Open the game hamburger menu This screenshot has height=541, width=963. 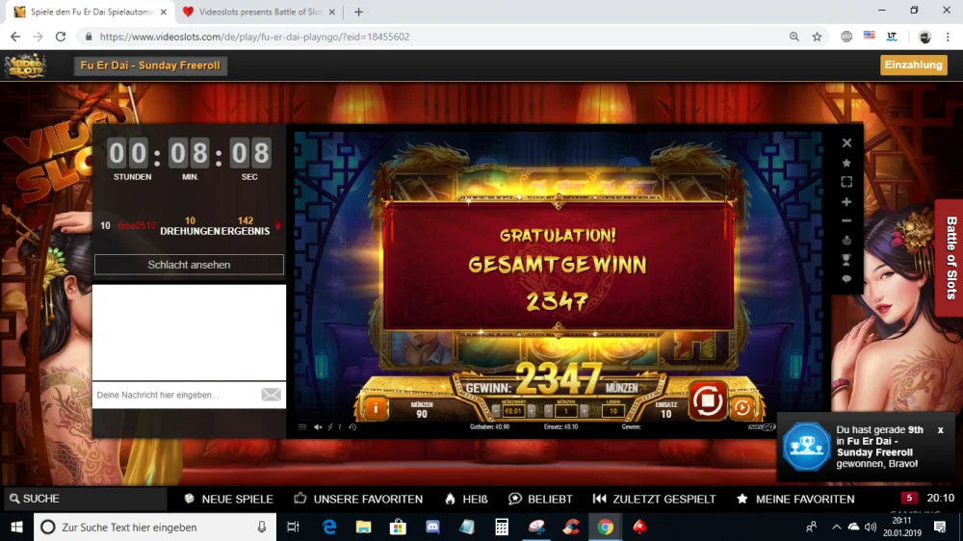pos(302,426)
